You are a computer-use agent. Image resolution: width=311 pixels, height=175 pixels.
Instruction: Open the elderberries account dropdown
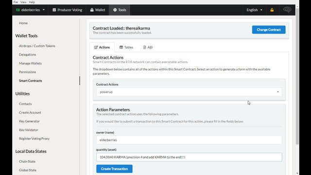point(30,10)
